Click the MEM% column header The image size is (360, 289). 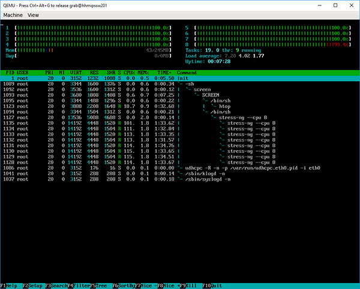pyautogui.click(x=143, y=73)
